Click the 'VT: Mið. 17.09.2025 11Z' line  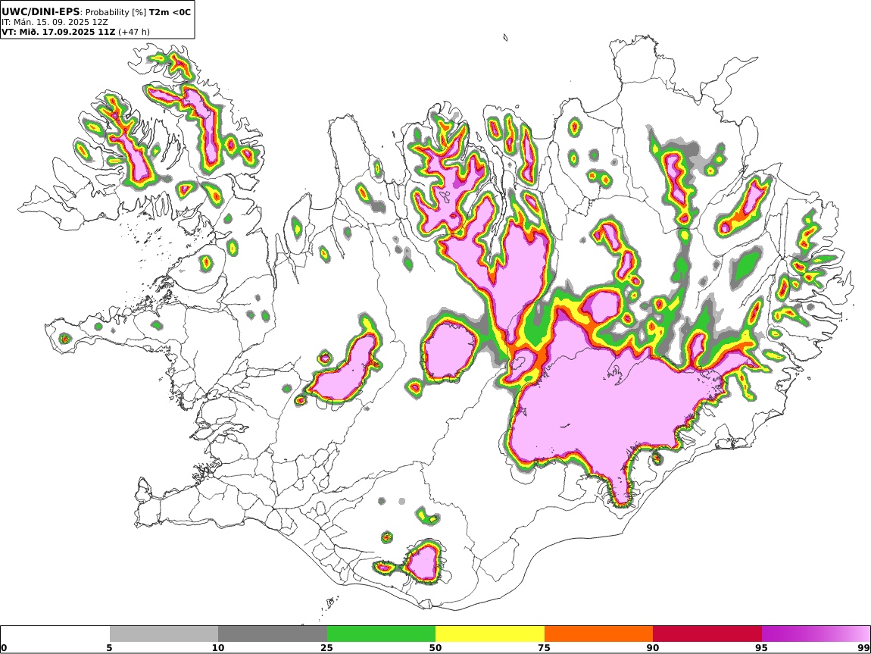(x=58, y=32)
